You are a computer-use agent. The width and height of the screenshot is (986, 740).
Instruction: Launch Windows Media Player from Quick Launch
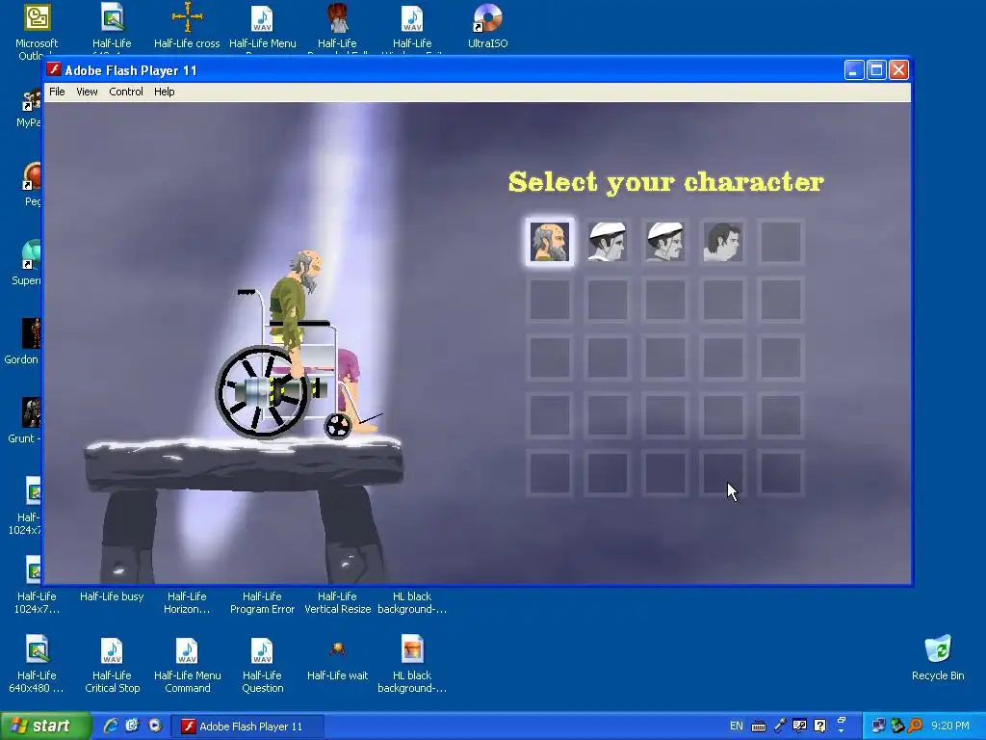coord(155,726)
